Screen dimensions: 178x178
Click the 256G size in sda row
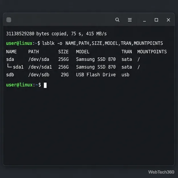(x=63, y=59)
